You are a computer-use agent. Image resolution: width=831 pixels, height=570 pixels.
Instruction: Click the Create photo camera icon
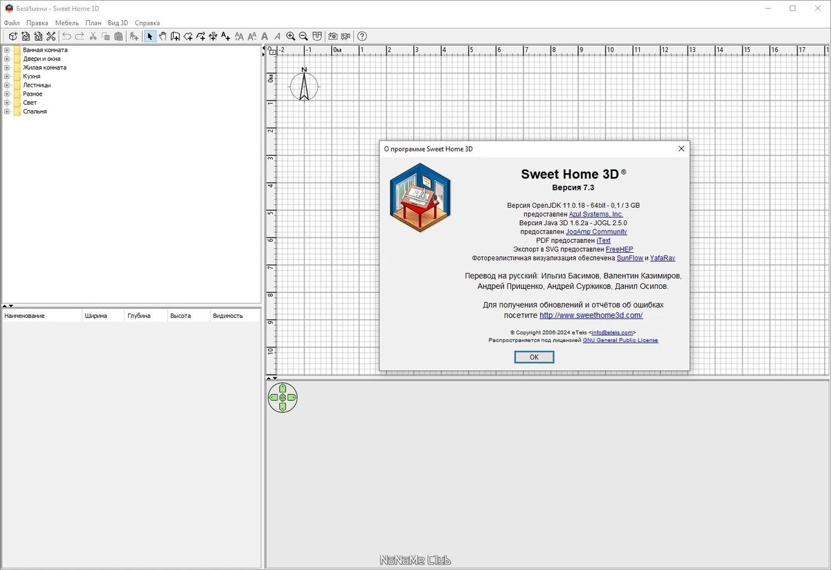[333, 36]
